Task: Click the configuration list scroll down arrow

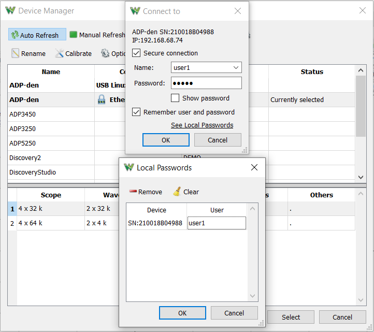Action: 361,300
